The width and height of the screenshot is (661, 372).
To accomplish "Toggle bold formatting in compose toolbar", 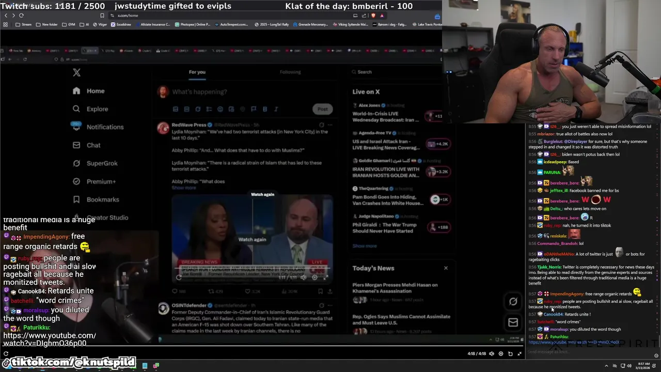I will pos(265,109).
